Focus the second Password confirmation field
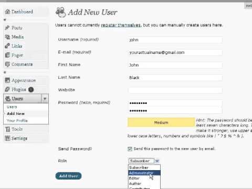The width and height of the screenshot is (252, 189). click(x=175, y=111)
